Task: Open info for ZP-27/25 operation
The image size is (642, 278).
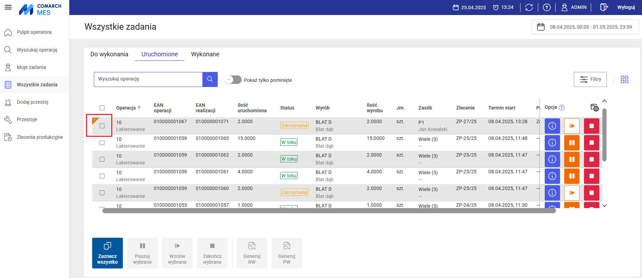Action: (x=552, y=126)
